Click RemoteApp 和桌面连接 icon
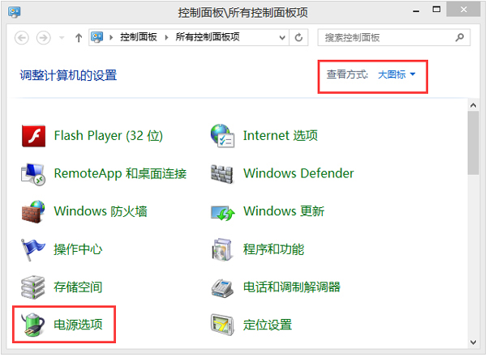This screenshot has height=357, width=489. click(33, 174)
